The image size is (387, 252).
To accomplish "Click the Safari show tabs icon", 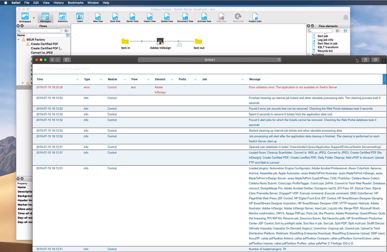I will pos(375,60).
